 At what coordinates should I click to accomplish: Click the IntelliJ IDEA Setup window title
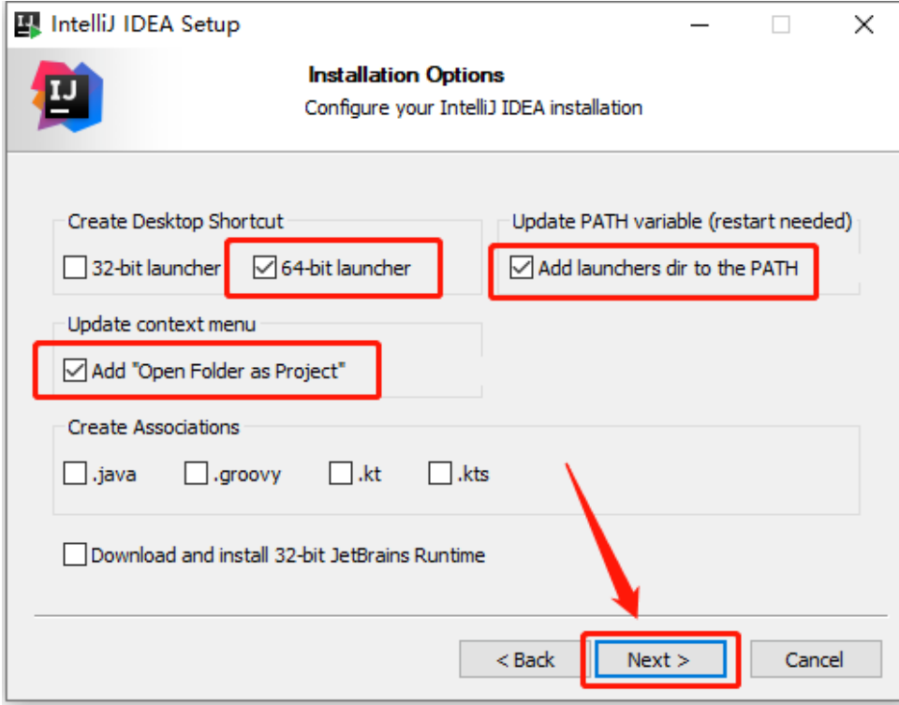click(146, 25)
